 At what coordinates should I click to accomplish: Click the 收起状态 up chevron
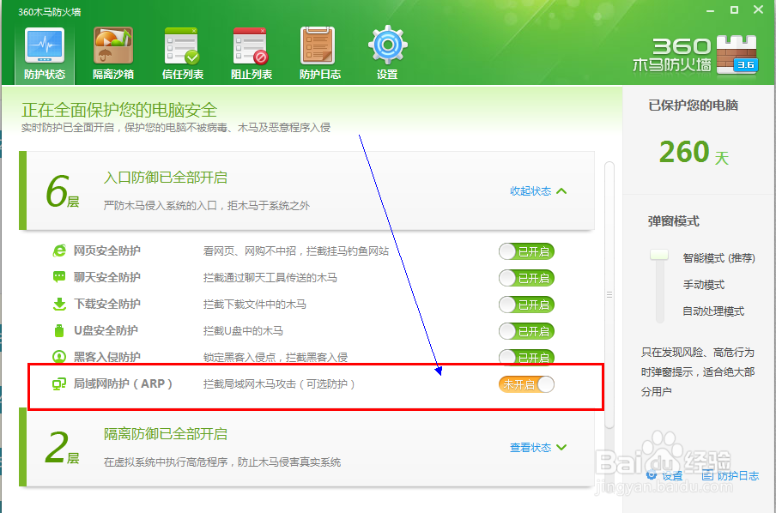[561, 191]
